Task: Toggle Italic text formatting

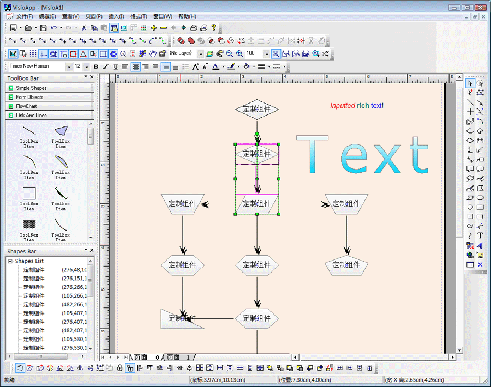Action: [x=106, y=66]
